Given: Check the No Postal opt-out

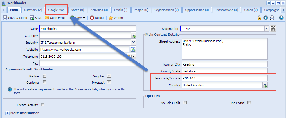Looking at the screenshot, I should coord(249,103).
